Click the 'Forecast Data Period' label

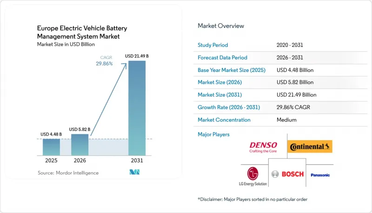[223, 58]
